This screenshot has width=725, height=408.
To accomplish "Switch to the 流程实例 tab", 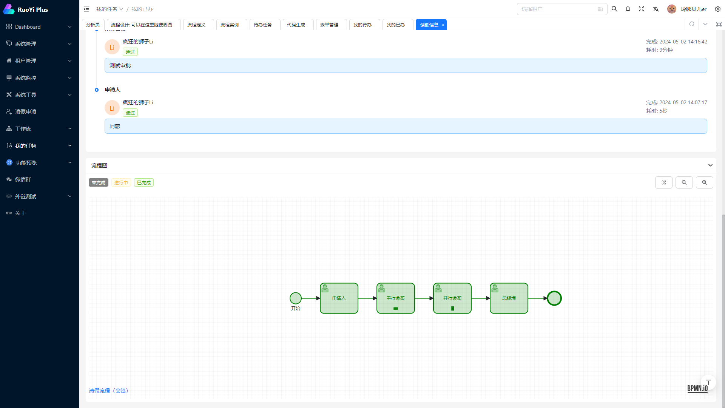I will point(232,25).
